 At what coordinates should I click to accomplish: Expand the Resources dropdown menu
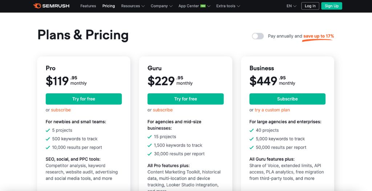click(133, 6)
